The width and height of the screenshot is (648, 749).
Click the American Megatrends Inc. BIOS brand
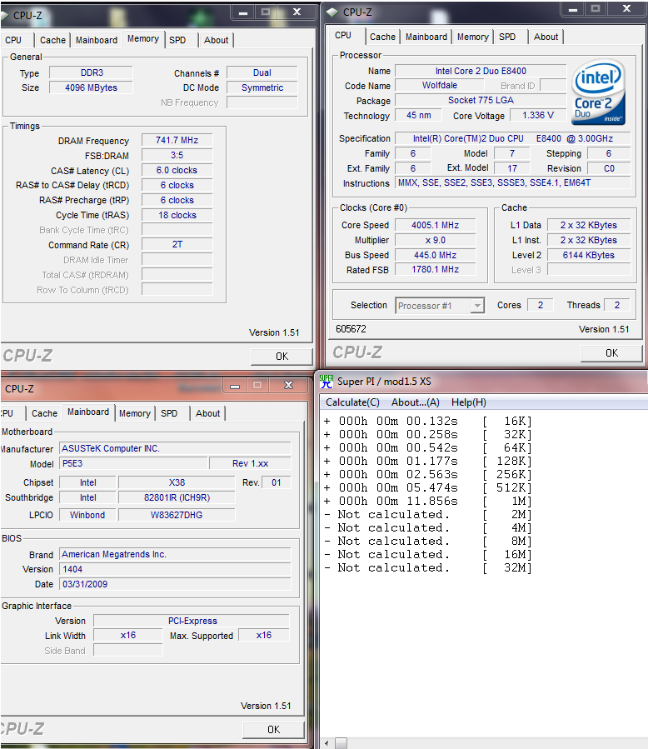(x=175, y=555)
